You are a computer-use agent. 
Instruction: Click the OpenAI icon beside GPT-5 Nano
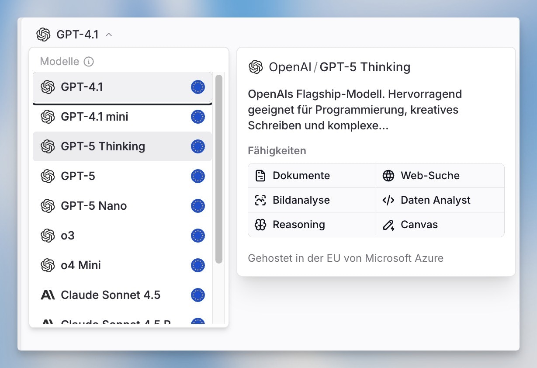(48, 206)
